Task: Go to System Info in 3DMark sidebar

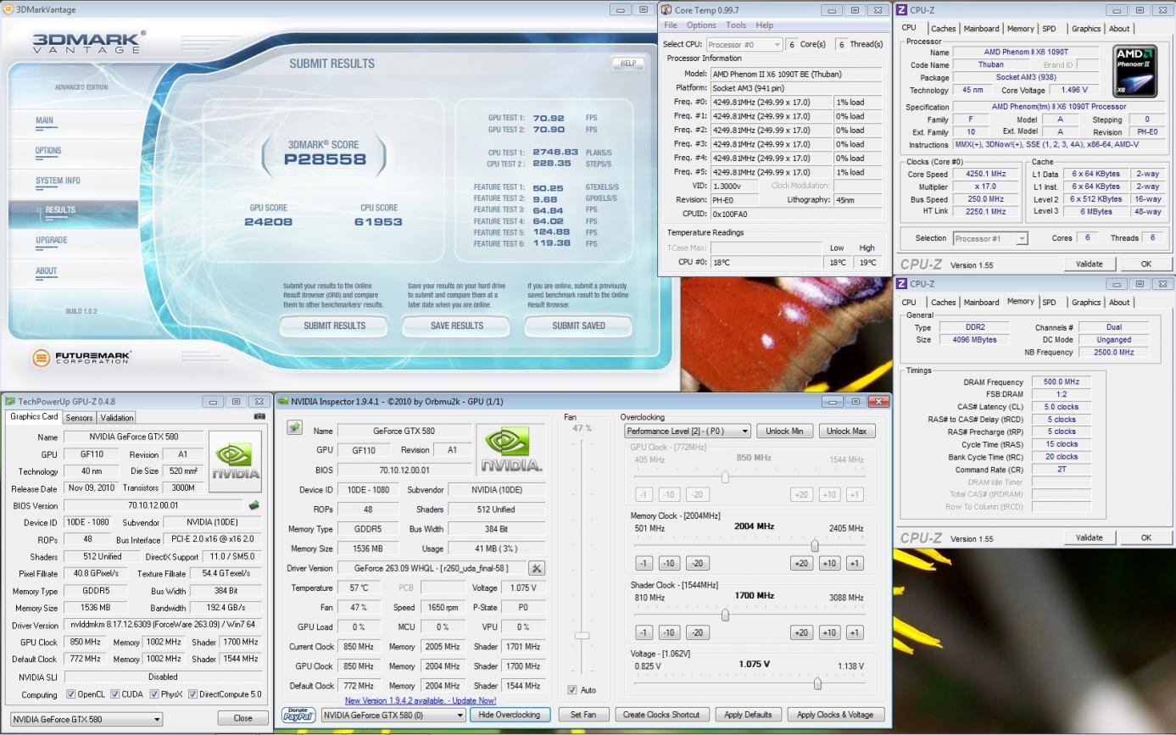Action: point(58,181)
